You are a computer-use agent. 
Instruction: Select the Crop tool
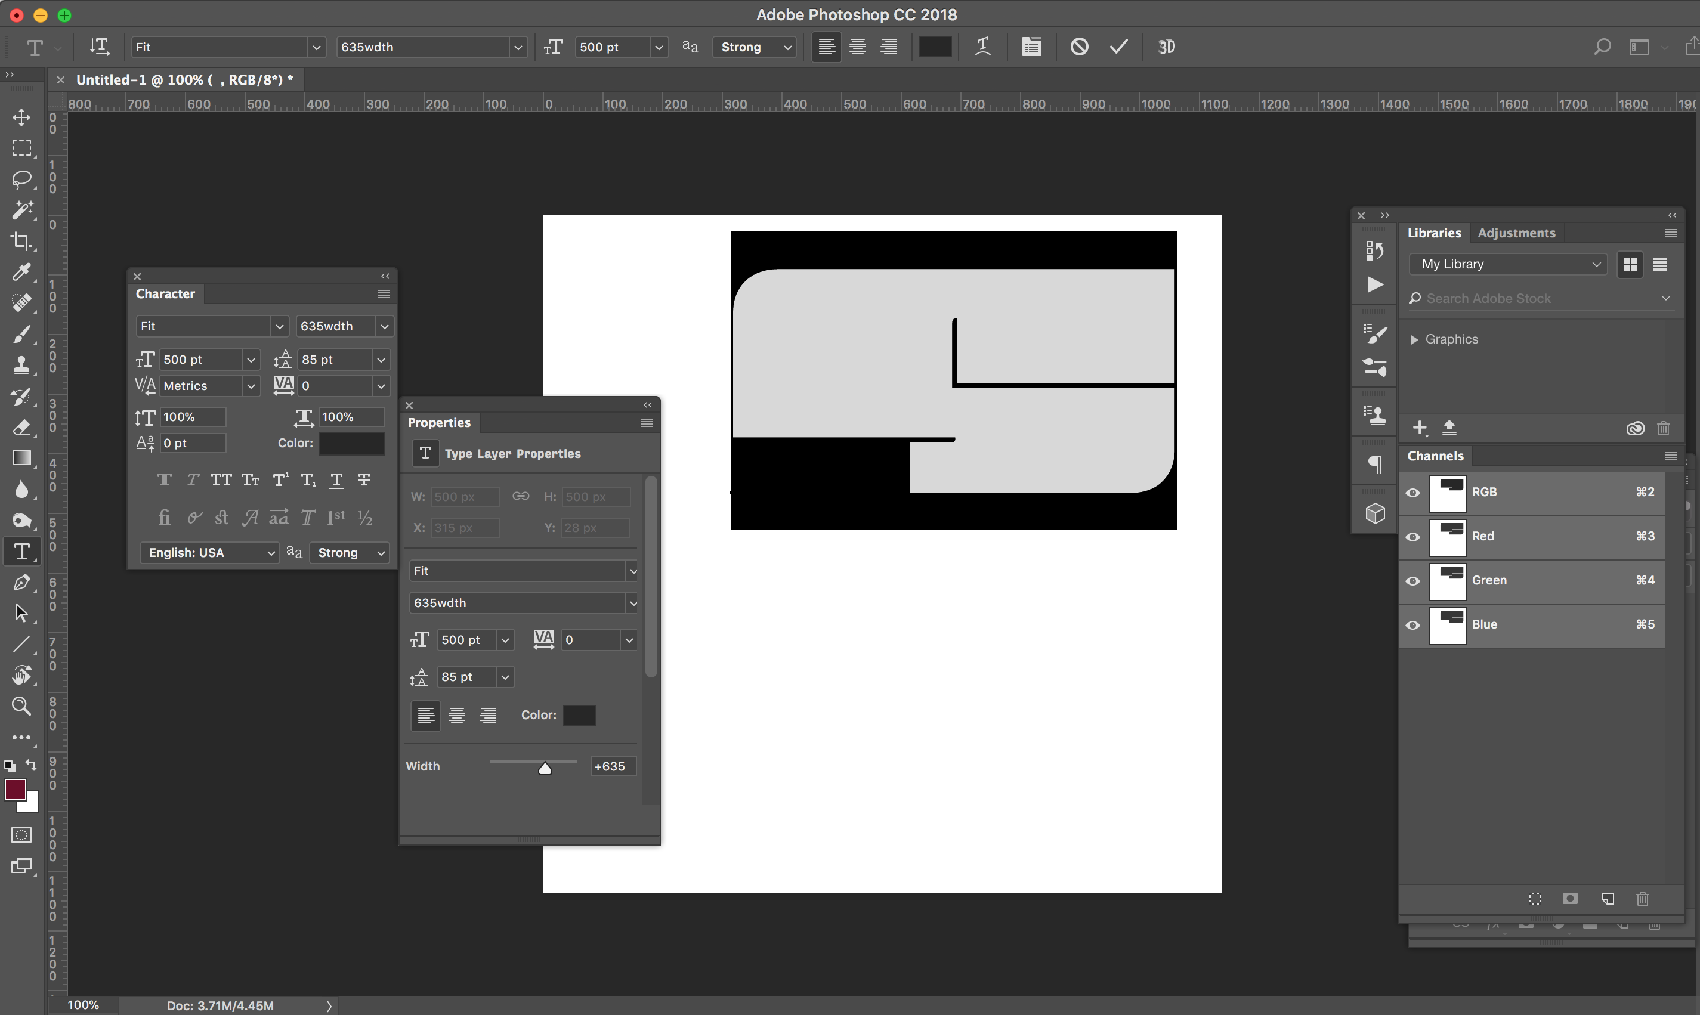pyautogui.click(x=21, y=241)
